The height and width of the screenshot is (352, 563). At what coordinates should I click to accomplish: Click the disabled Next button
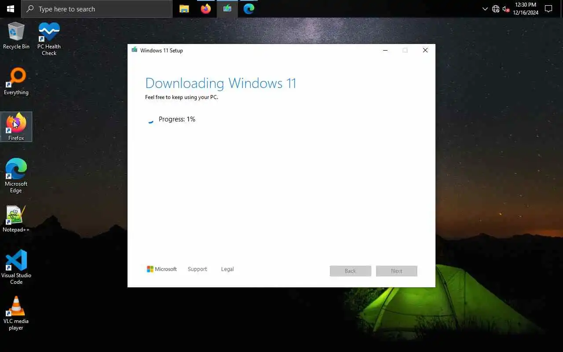397,271
